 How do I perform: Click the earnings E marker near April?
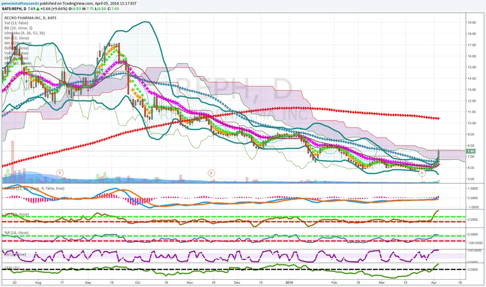click(422, 173)
